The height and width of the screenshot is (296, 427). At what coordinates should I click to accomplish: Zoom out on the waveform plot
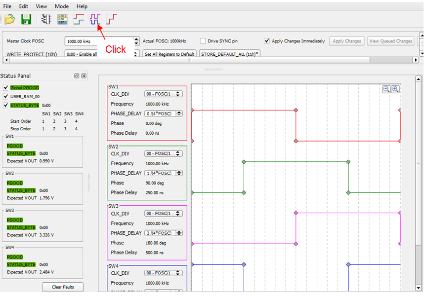click(x=386, y=89)
